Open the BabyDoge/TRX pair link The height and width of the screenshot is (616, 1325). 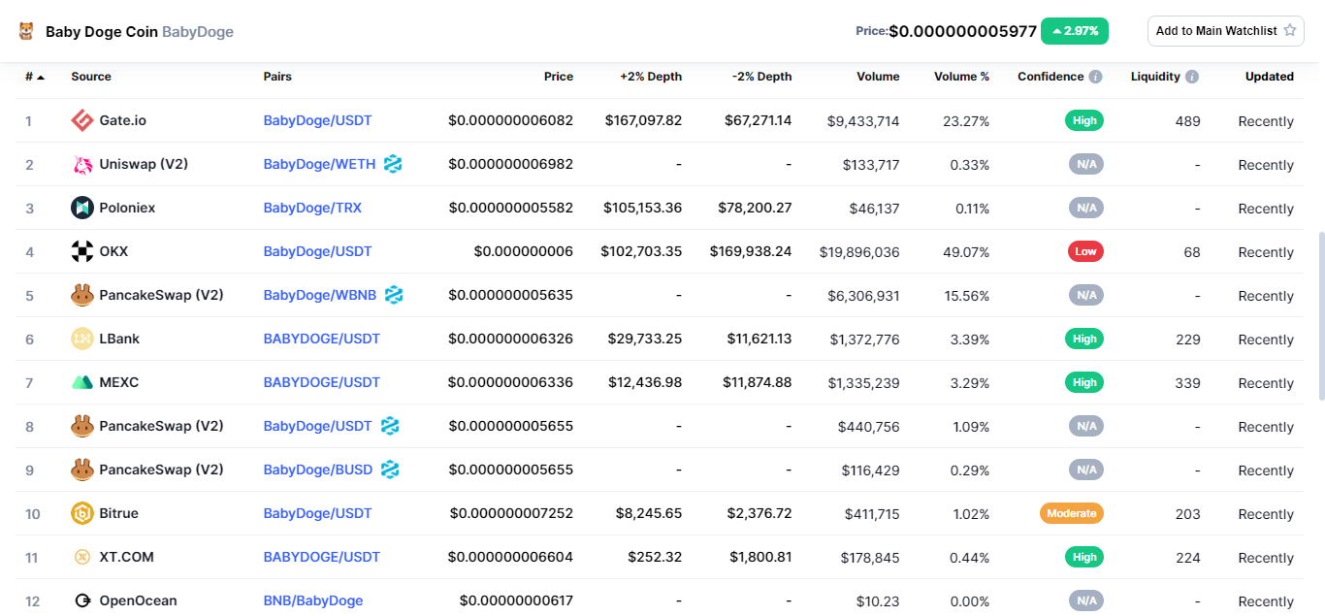312,208
